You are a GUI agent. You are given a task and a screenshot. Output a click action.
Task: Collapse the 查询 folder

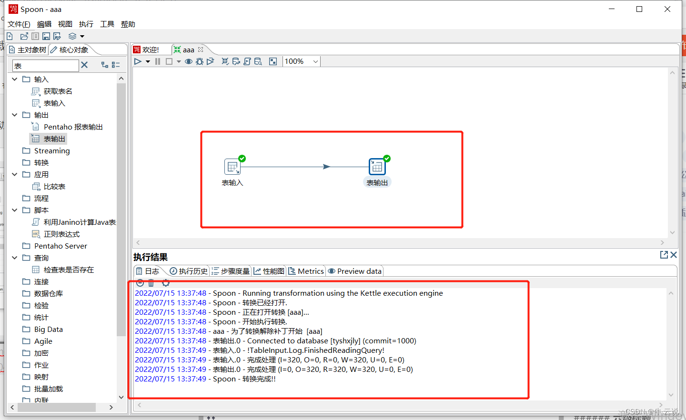pos(14,258)
